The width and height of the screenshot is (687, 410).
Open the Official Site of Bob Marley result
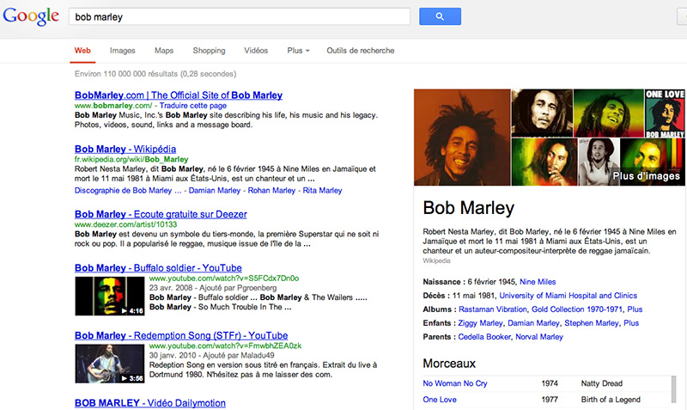click(178, 95)
